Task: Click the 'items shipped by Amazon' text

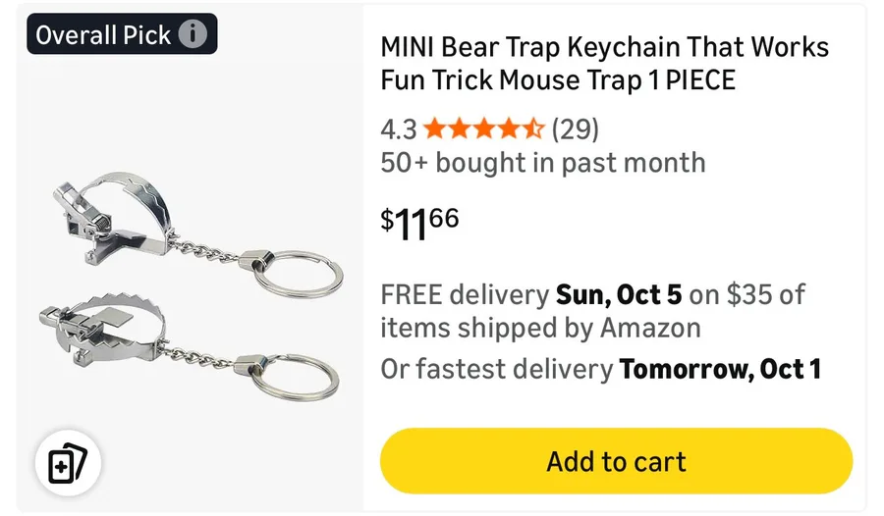Action: (541, 327)
